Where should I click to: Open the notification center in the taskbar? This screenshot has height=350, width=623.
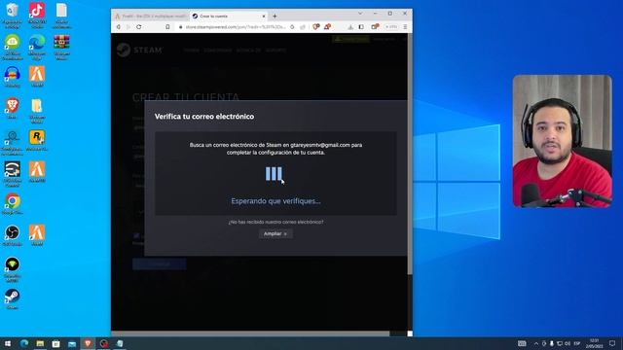[x=612, y=343]
